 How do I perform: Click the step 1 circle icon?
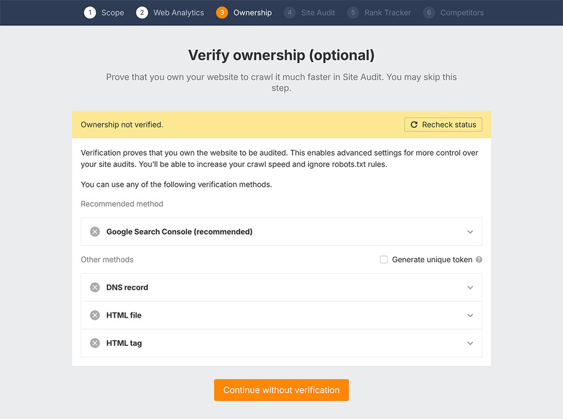point(90,12)
